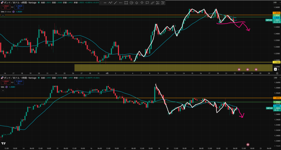Toggle log scale L on upper chart
Image resolution: width=281 pixels, height=150 pixels.
click(x=279, y=70)
